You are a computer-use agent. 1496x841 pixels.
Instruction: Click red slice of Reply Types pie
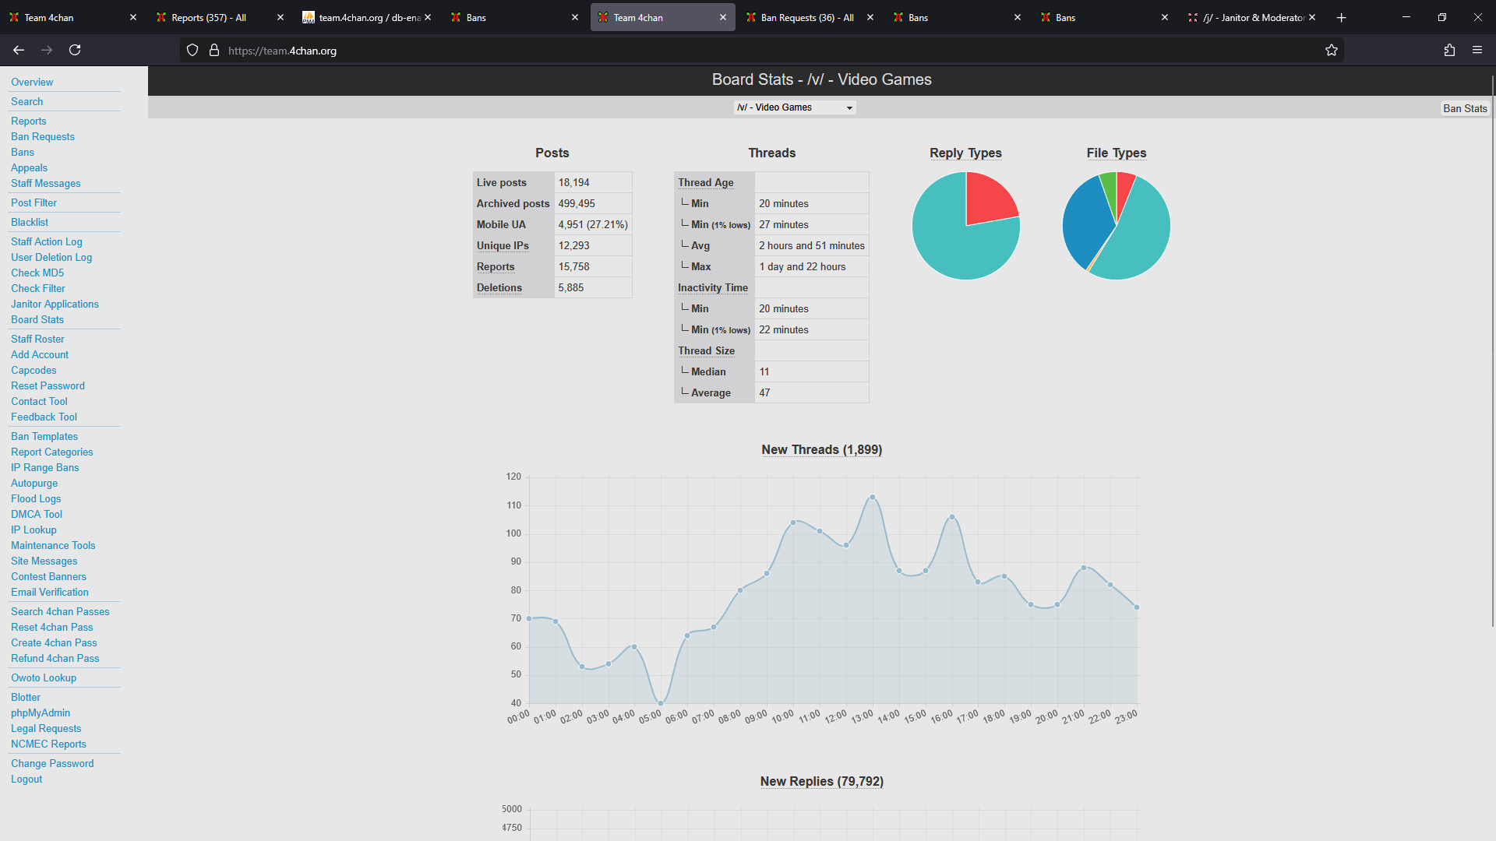pyautogui.click(x=988, y=197)
